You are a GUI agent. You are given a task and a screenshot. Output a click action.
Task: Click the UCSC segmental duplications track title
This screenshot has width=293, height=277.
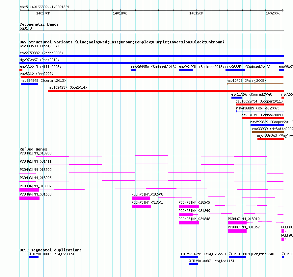click(51, 250)
